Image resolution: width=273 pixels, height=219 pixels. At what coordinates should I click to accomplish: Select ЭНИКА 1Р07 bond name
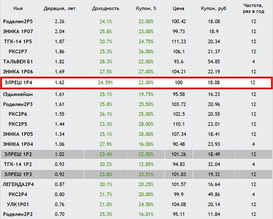(x=18, y=31)
